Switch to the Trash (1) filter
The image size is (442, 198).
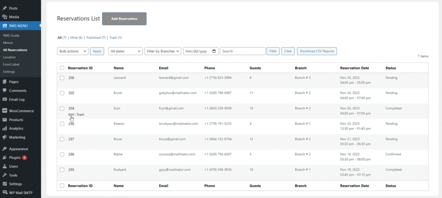coord(116,38)
